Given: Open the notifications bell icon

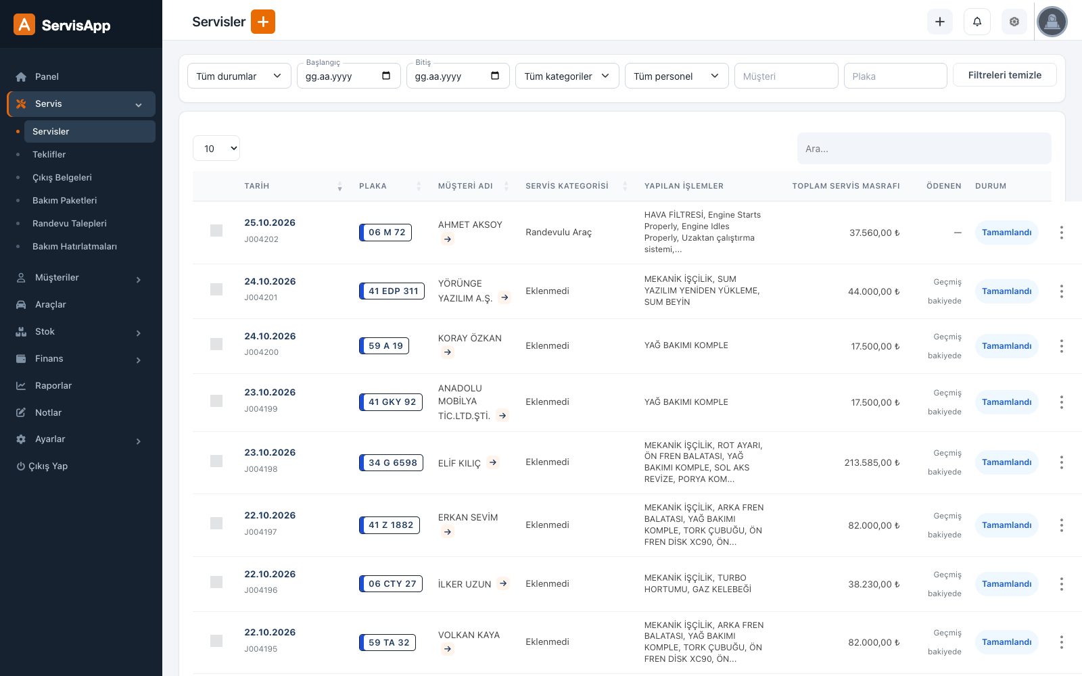Looking at the screenshot, I should click(977, 22).
